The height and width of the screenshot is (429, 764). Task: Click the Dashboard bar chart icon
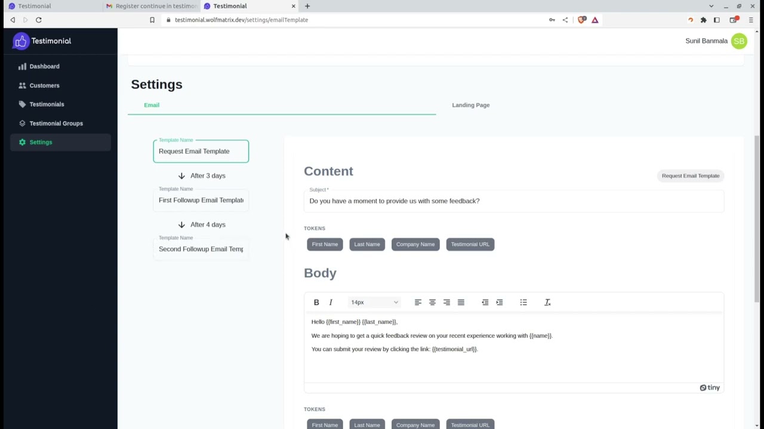(x=22, y=66)
